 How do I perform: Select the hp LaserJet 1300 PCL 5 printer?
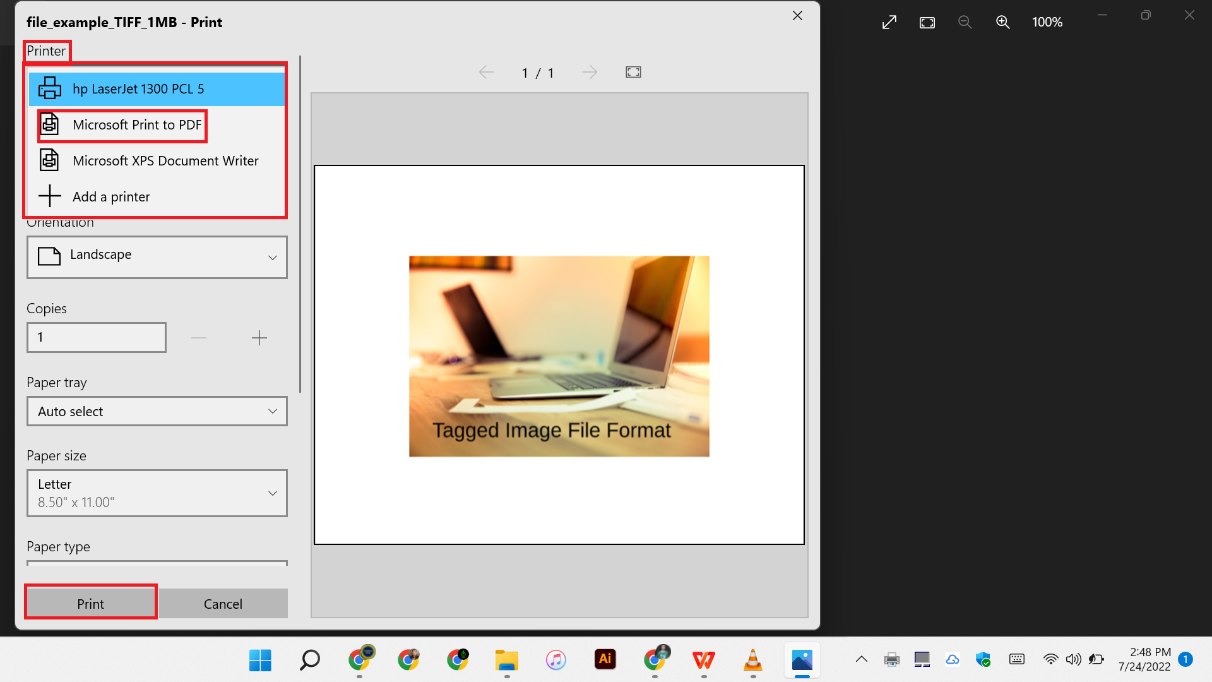[138, 88]
